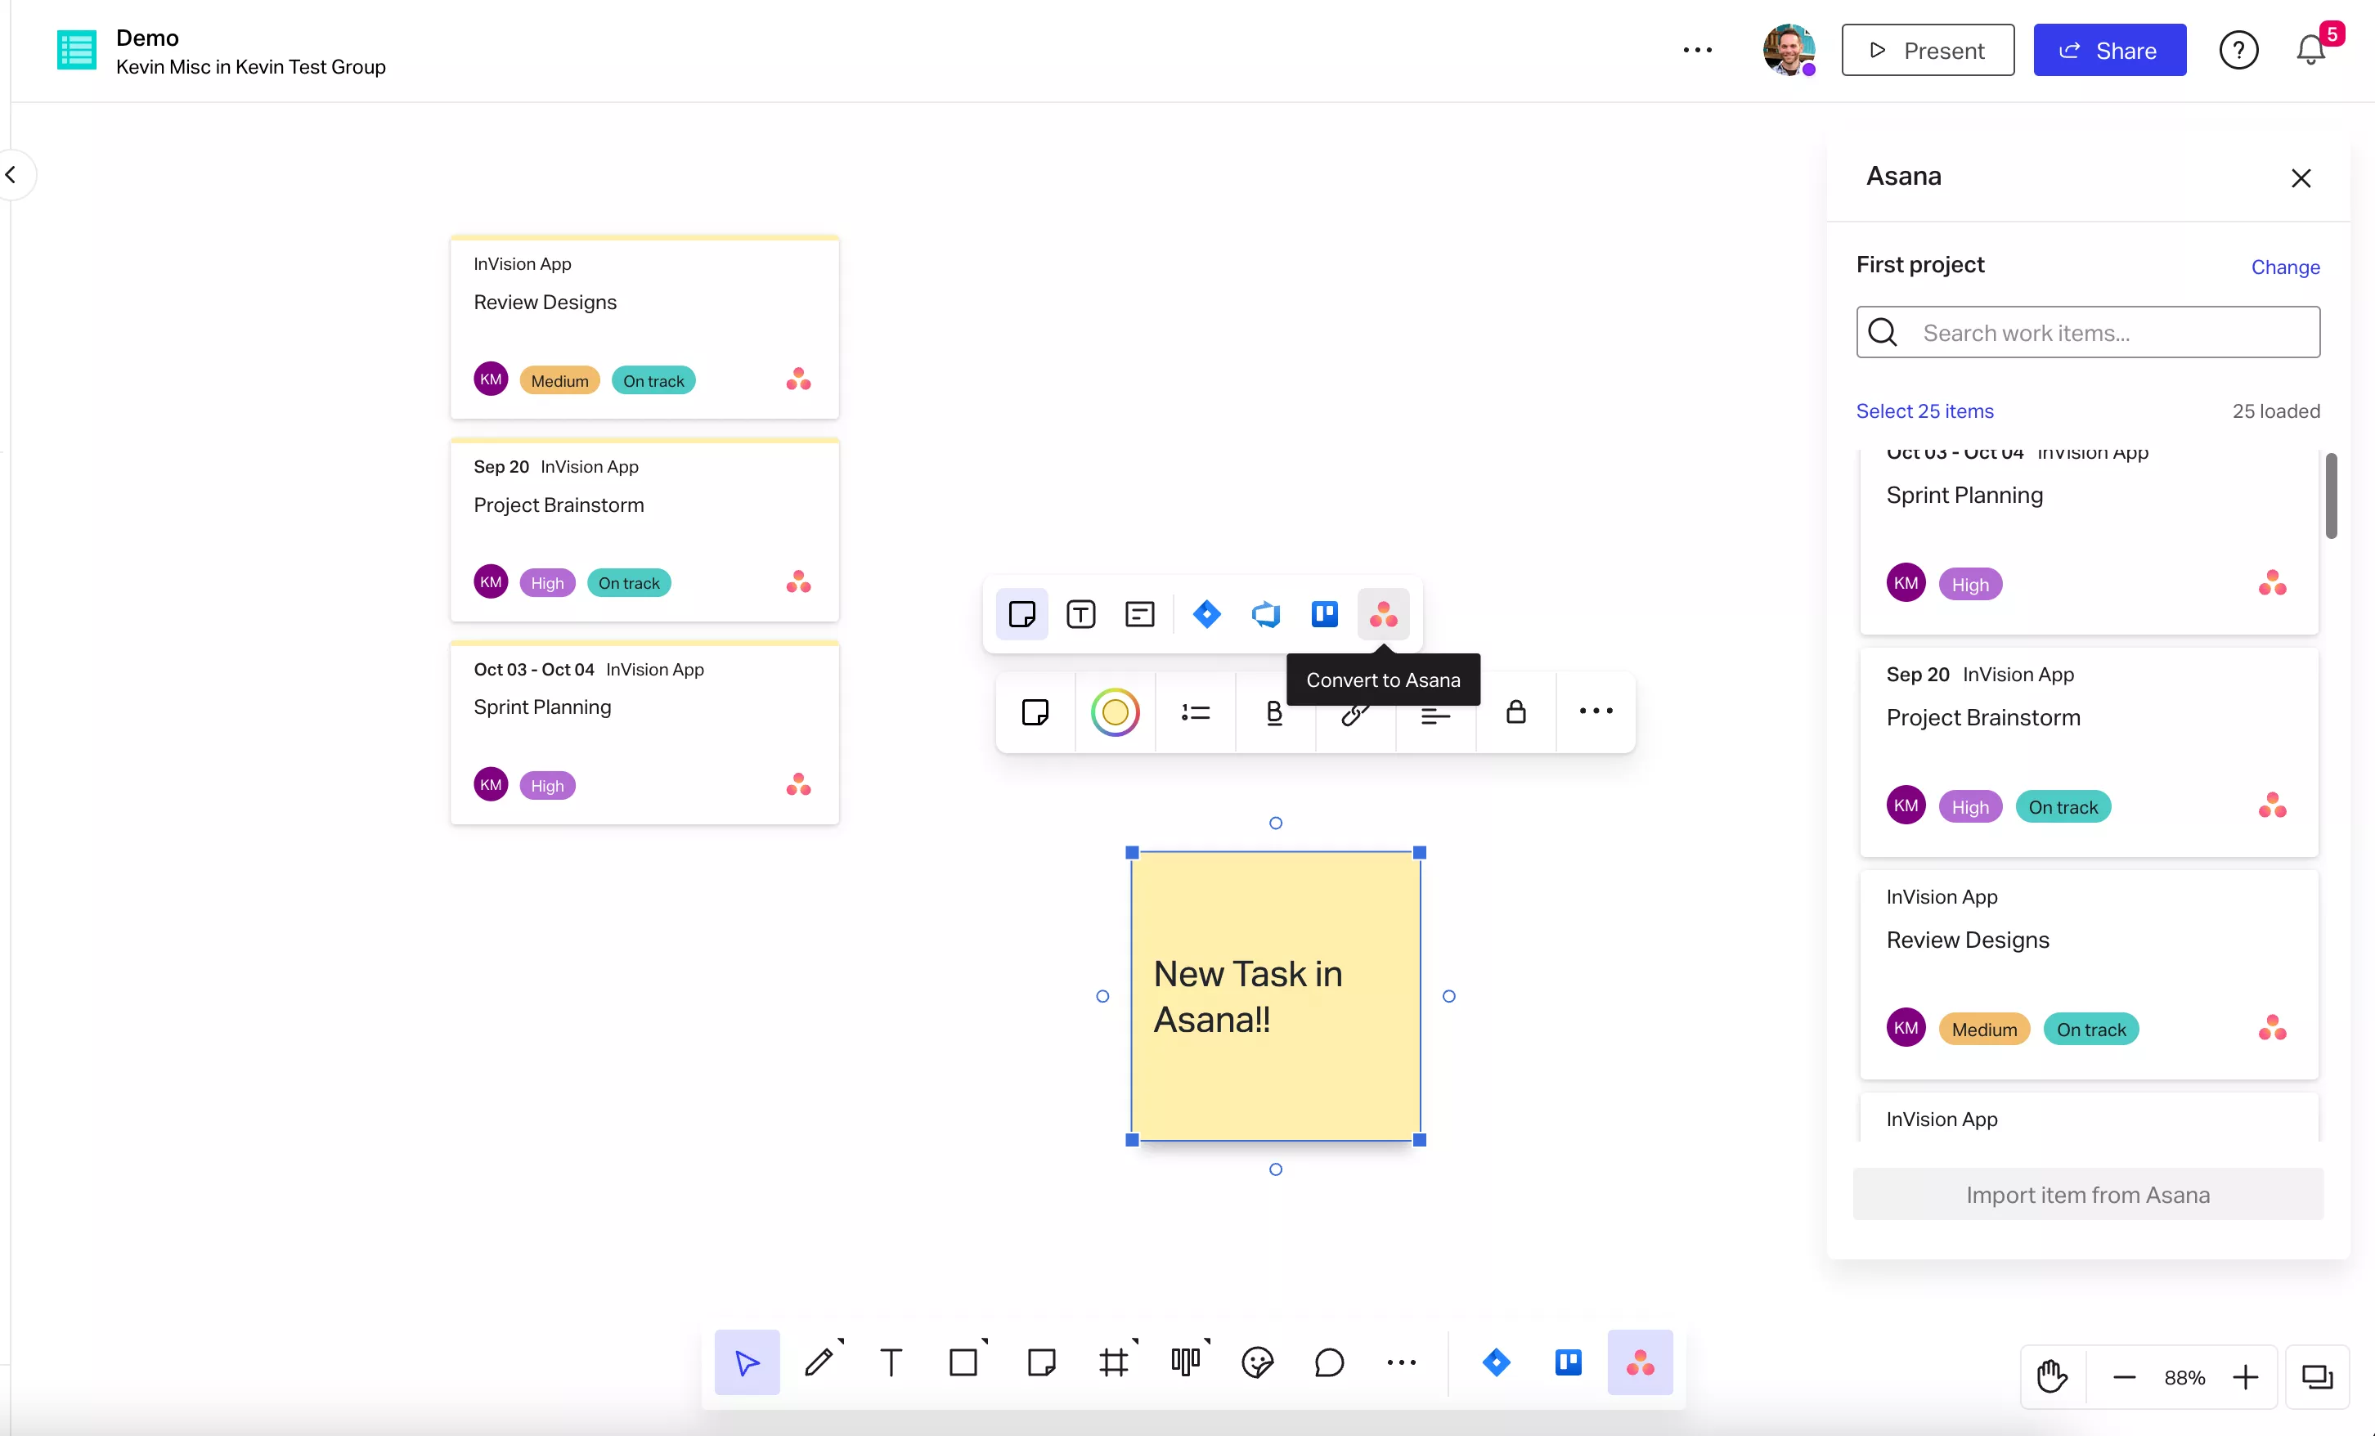Click the Asana panel scrollbar

(x=2331, y=496)
